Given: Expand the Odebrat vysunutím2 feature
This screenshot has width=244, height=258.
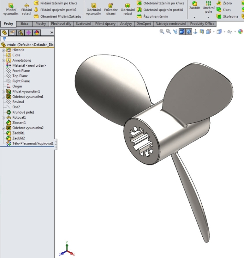Looking at the screenshot, I should (3, 128).
